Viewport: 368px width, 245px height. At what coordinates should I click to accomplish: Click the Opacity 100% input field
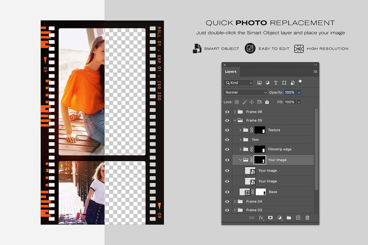(290, 92)
